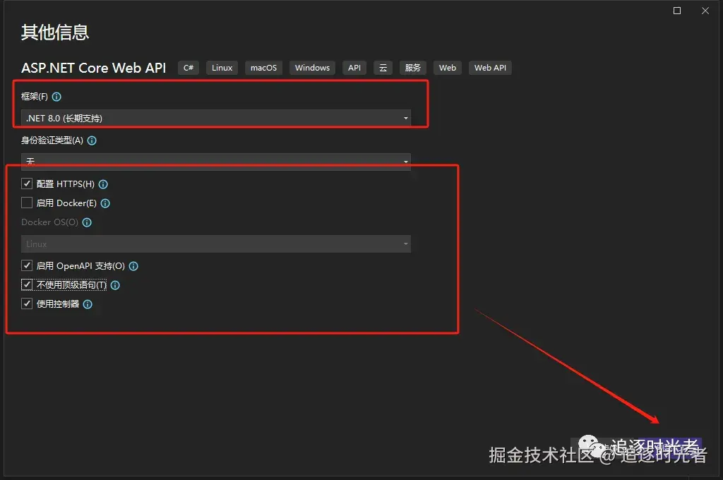
Task: Click the Web API tag
Action: click(490, 68)
